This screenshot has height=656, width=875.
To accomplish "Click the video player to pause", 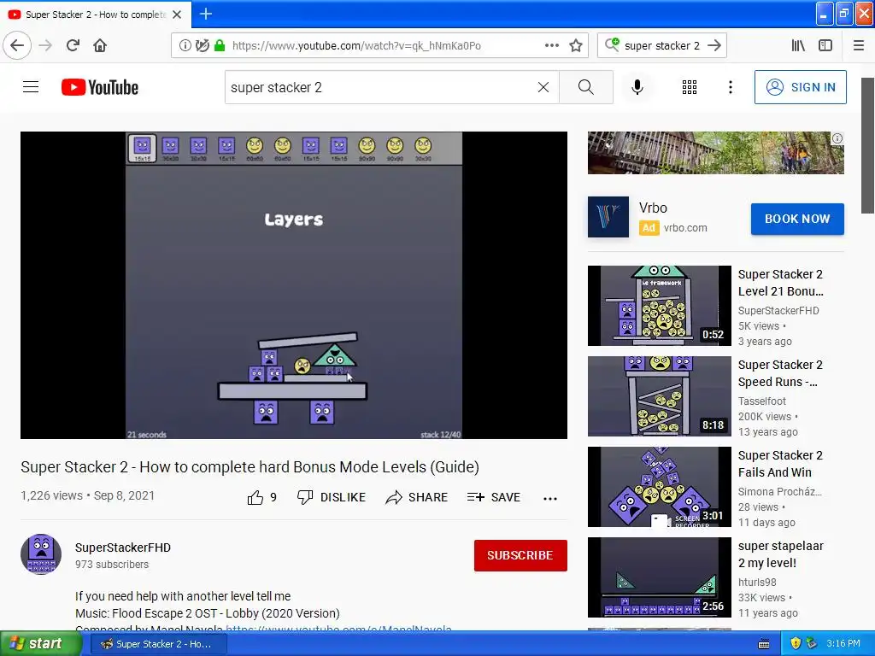I will coord(294,285).
